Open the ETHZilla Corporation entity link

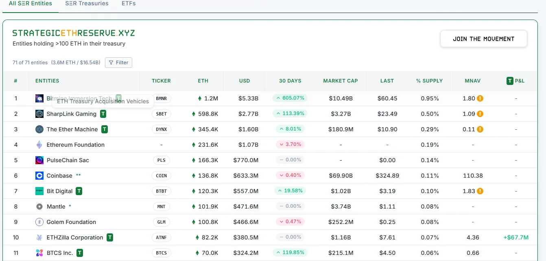coord(75,237)
